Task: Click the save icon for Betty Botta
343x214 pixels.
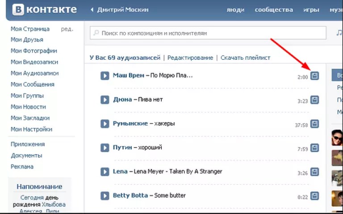Action: click(x=315, y=196)
